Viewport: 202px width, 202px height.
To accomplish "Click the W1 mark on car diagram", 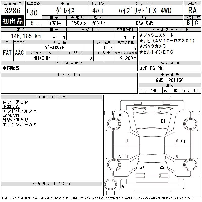I will coord(120,115).
